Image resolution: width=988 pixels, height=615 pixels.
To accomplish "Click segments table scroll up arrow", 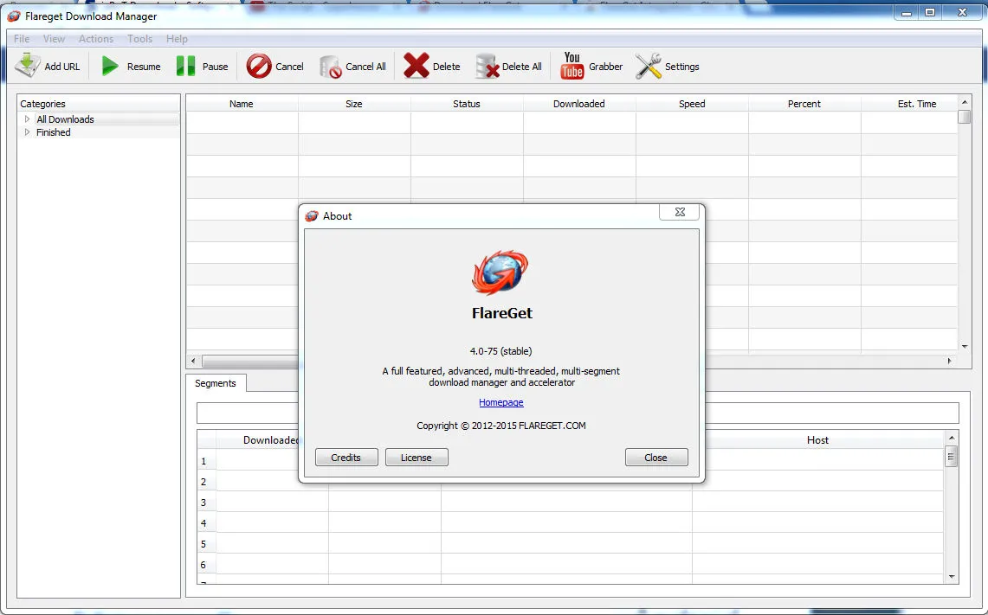I will pos(952,438).
